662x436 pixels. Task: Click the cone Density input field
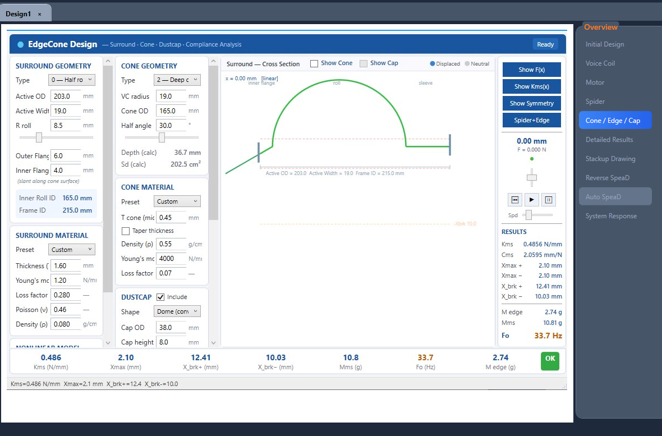pyautogui.click(x=171, y=244)
